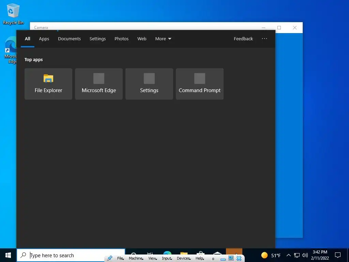Switch to the Apps search tab
This screenshot has width=349, height=262.
(x=44, y=39)
